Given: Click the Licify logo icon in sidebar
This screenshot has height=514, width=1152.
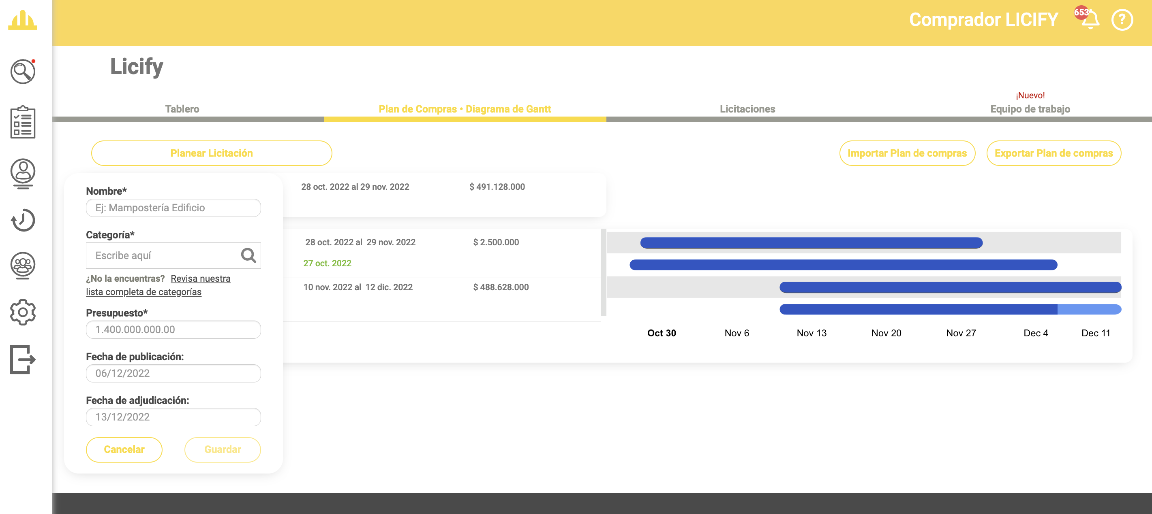Looking at the screenshot, I should click(x=23, y=20).
